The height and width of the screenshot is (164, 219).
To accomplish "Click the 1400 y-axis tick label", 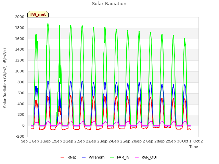I will coord(20,49).
